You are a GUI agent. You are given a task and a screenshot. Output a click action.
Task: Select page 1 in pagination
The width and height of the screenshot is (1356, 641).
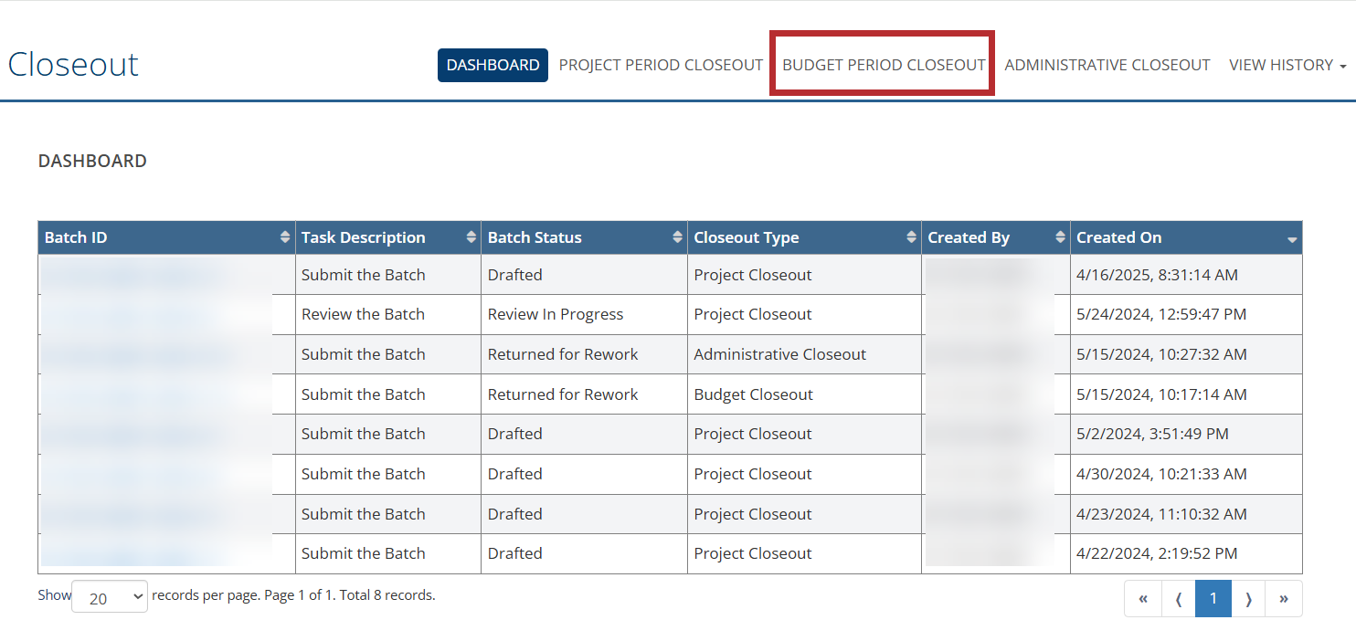(x=1213, y=599)
